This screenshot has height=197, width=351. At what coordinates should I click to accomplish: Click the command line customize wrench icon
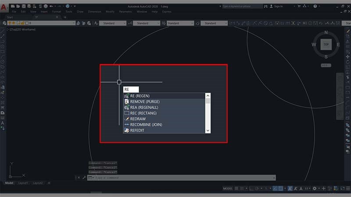click(84, 178)
